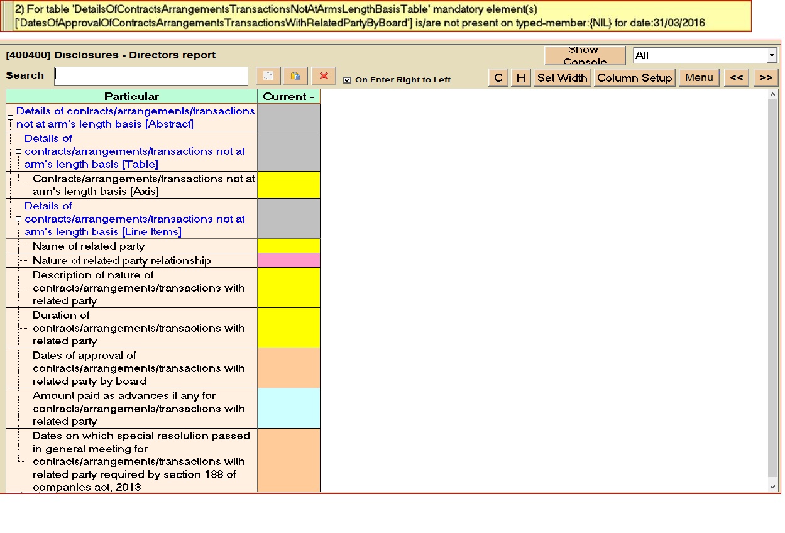
Task: Click the copy icon beside the search box
Action: pyautogui.click(x=268, y=76)
